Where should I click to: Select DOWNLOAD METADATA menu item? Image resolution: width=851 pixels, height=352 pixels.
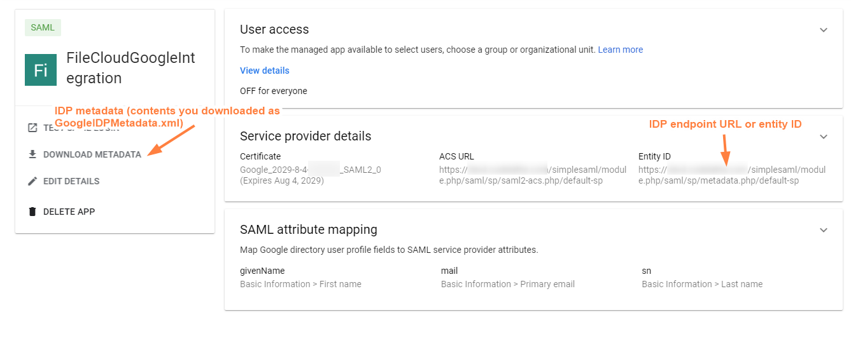tap(92, 154)
